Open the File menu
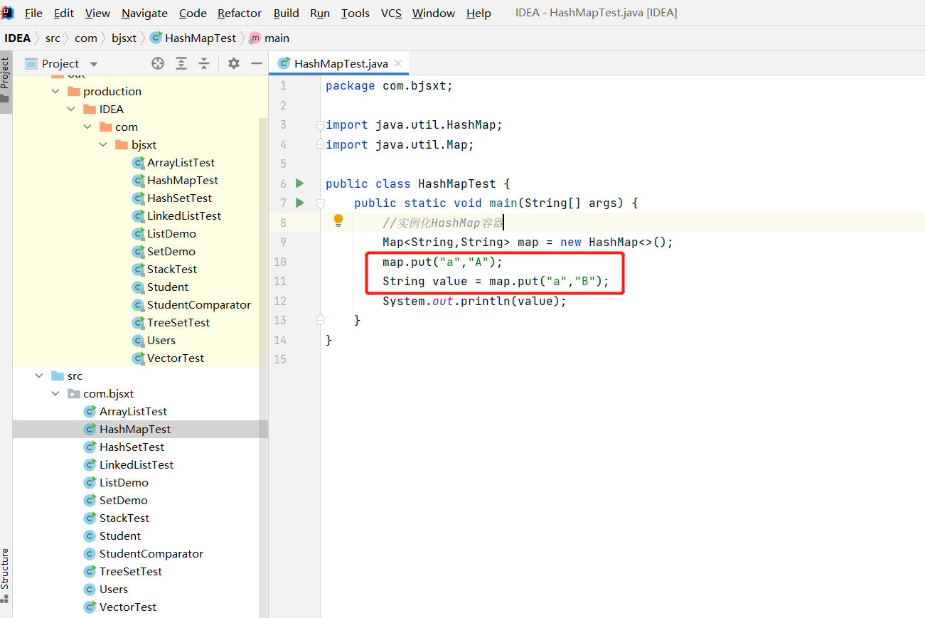 33,13
